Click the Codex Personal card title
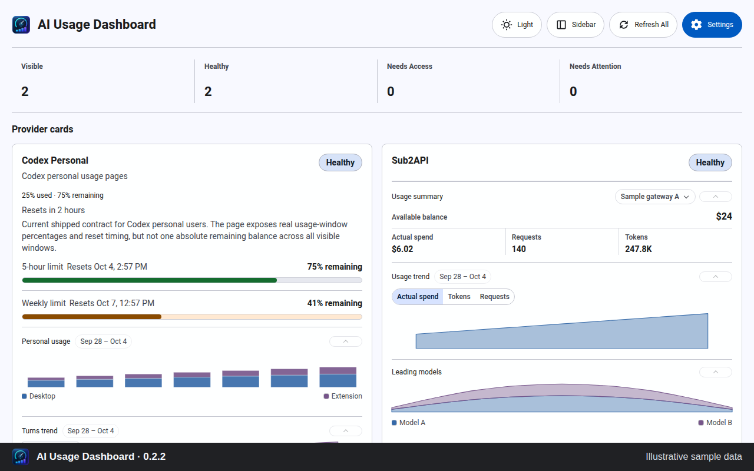Viewport: 754px width, 471px height. pos(55,160)
